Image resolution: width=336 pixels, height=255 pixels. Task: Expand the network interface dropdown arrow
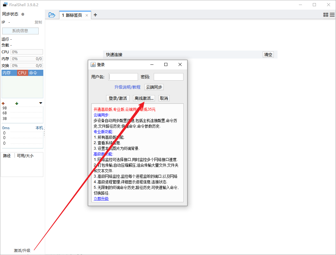(41, 103)
